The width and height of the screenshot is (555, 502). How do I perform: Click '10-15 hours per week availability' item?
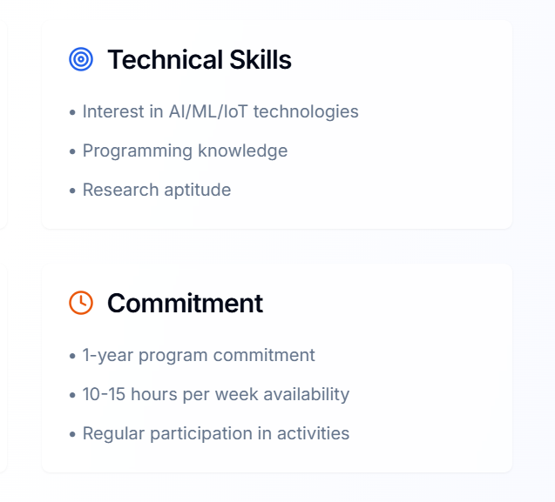pos(216,394)
